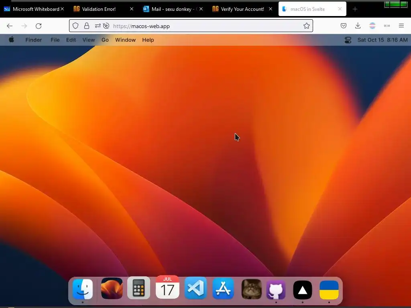
Task: Click the tracking protection shield icon
Action: pos(75,26)
